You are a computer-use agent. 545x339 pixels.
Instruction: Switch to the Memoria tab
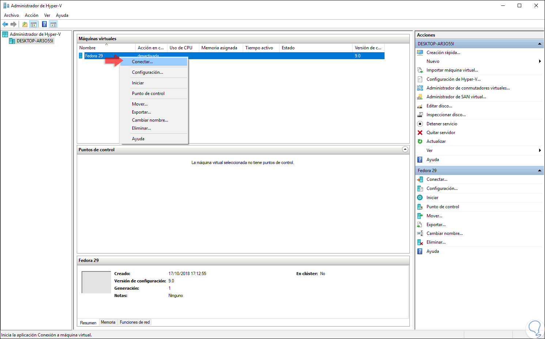click(x=108, y=322)
